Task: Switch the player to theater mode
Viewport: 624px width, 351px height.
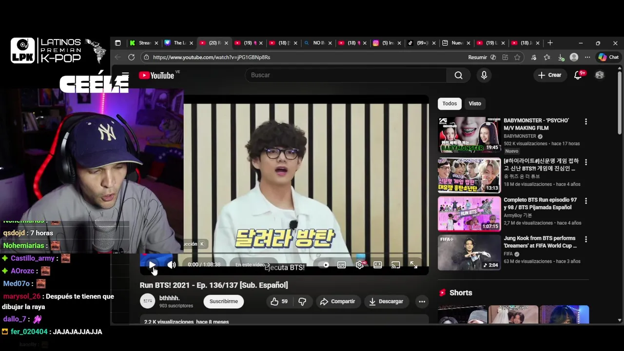Action: (378, 265)
